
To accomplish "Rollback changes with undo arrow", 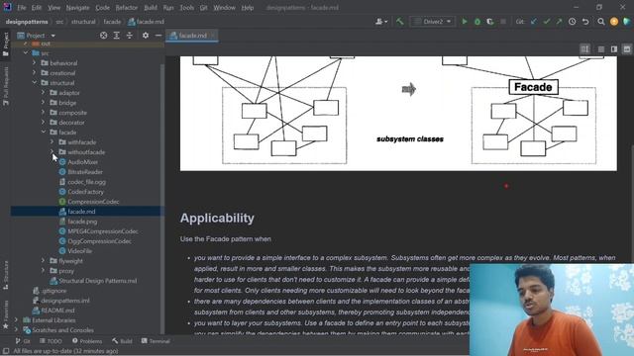I will 585,22.
